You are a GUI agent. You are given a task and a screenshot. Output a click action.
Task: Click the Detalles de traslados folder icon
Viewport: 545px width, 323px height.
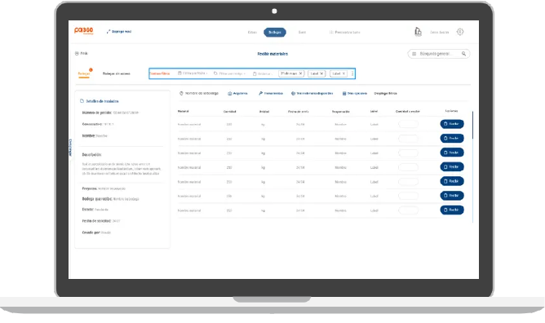82,101
